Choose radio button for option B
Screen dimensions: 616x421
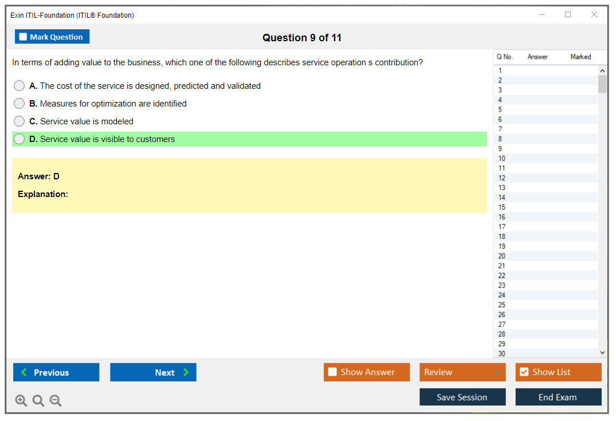pyautogui.click(x=19, y=104)
